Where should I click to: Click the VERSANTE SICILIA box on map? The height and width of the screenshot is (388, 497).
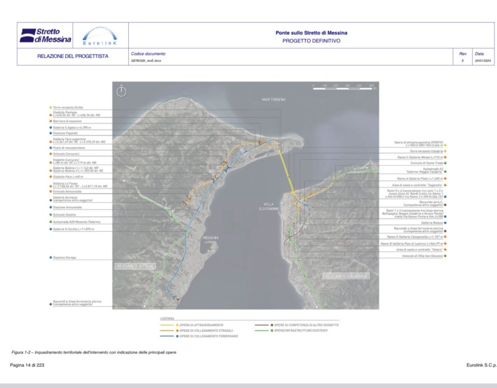pos(135,266)
